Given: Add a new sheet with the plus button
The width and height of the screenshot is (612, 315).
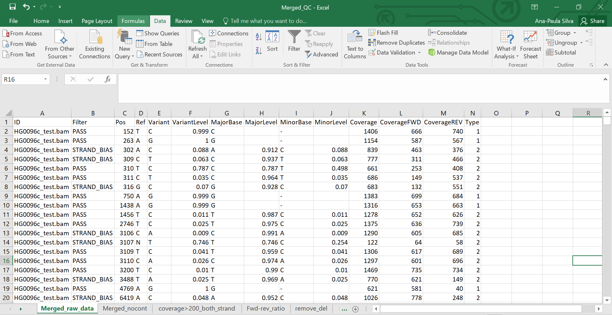Looking at the screenshot, I should click(x=355, y=309).
